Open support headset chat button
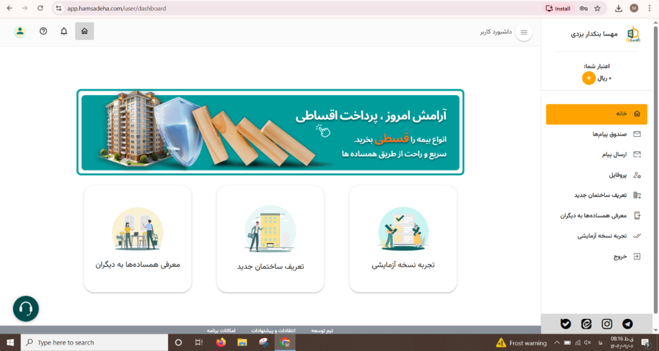Image resolution: width=659 pixels, height=351 pixels. point(26,309)
